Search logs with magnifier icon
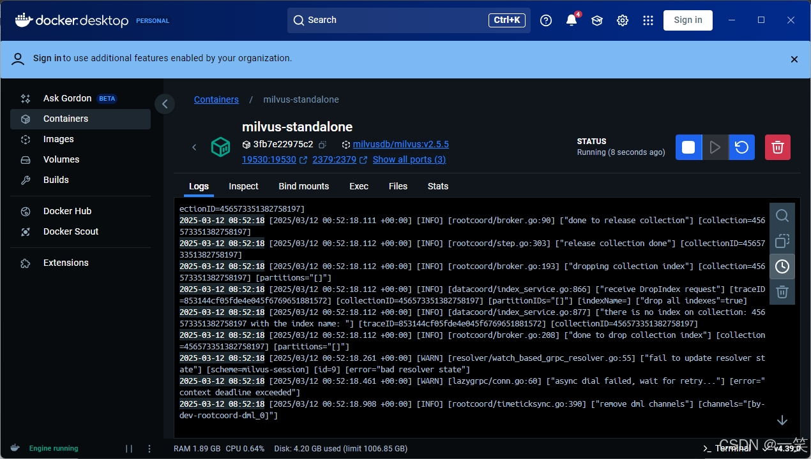Viewport: 811px width, 459px height. (x=782, y=215)
